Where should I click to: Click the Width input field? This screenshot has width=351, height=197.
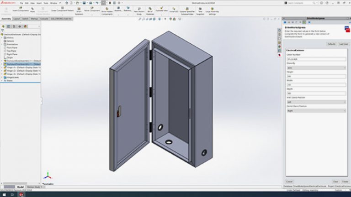tap(316, 85)
